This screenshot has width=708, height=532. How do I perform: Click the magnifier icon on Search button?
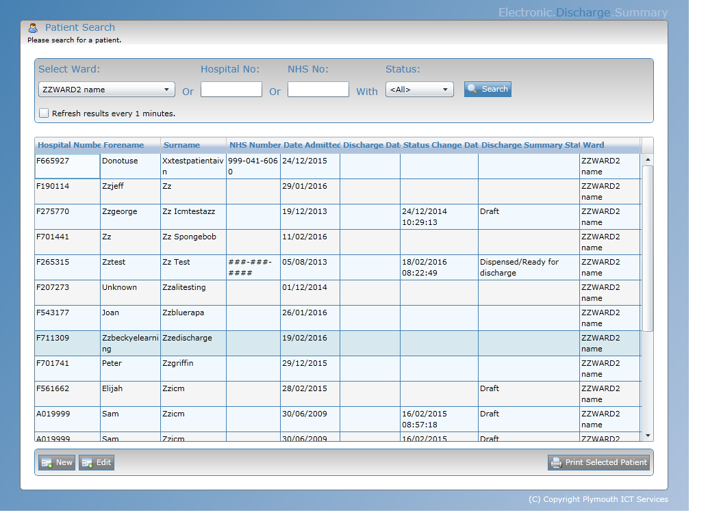(x=472, y=89)
